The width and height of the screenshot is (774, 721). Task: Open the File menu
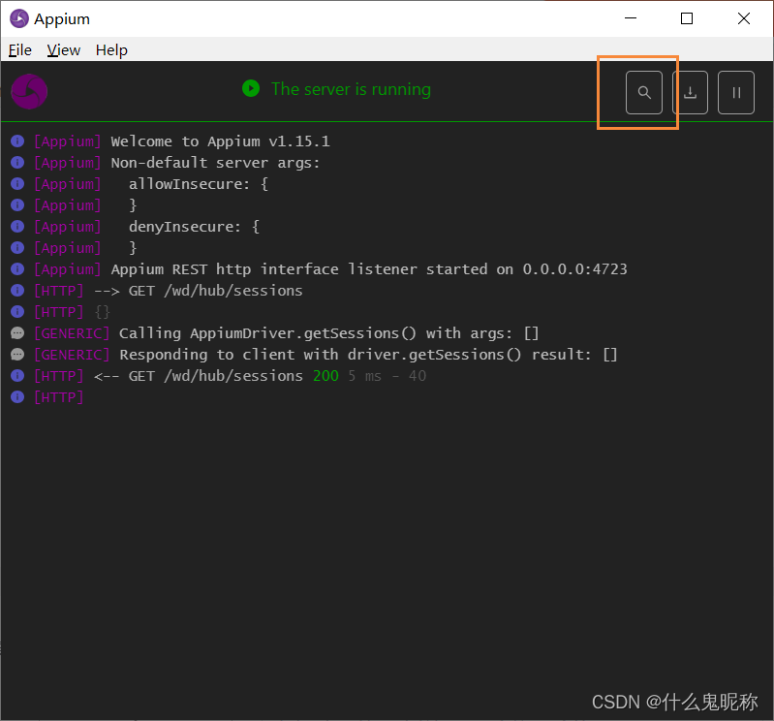20,49
